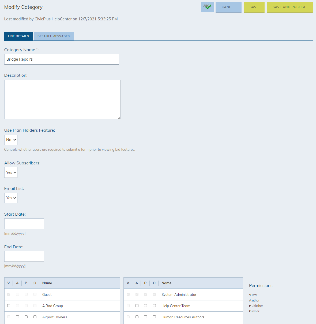Open the Use Plan Holders Feature dropdown
The width and height of the screenshot is (316, 324).
click(11, 140)
